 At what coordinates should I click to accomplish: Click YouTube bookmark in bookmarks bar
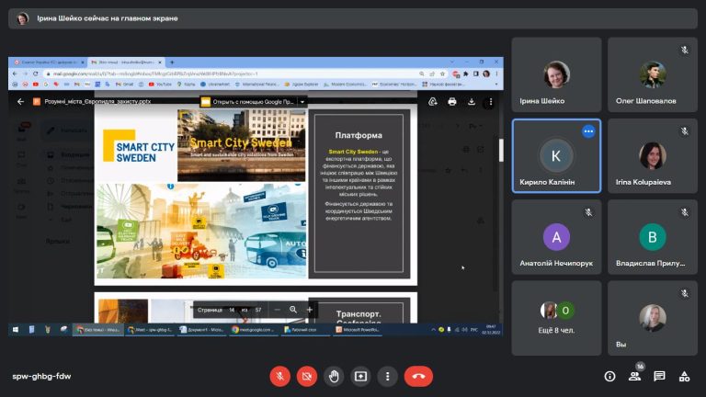[160, 85]
